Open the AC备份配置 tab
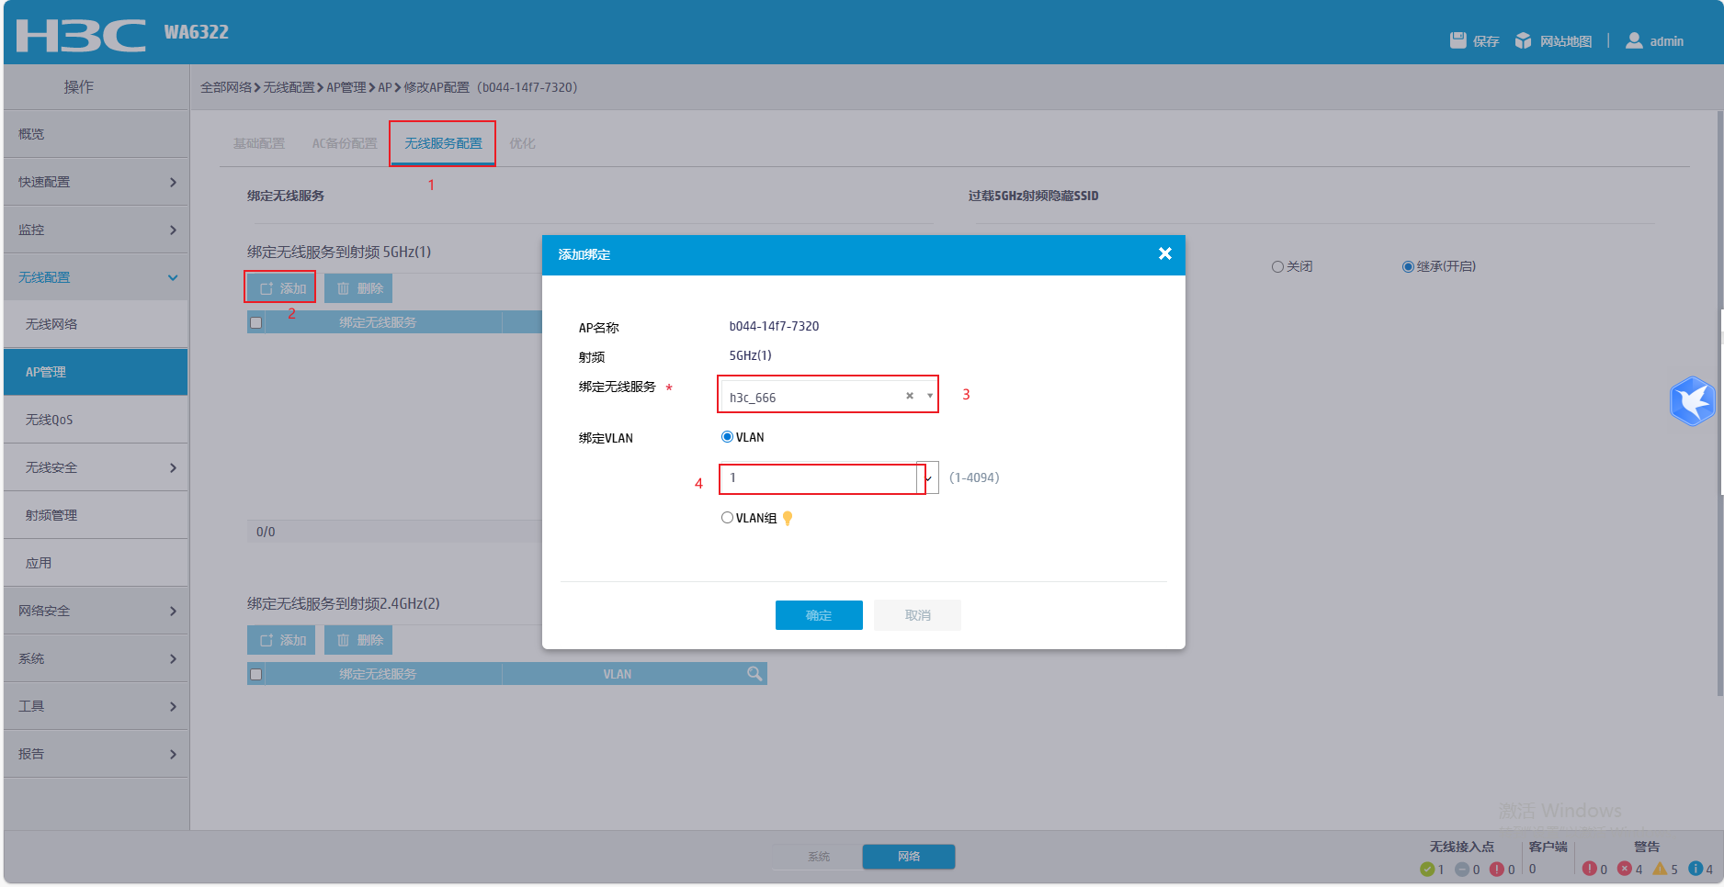 coord(344,143)
